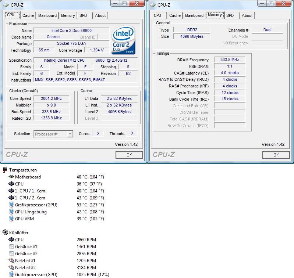
Task: Click Grafikprozessor temperature 53 °C (127 °F)
Action: tap(90, 205)
